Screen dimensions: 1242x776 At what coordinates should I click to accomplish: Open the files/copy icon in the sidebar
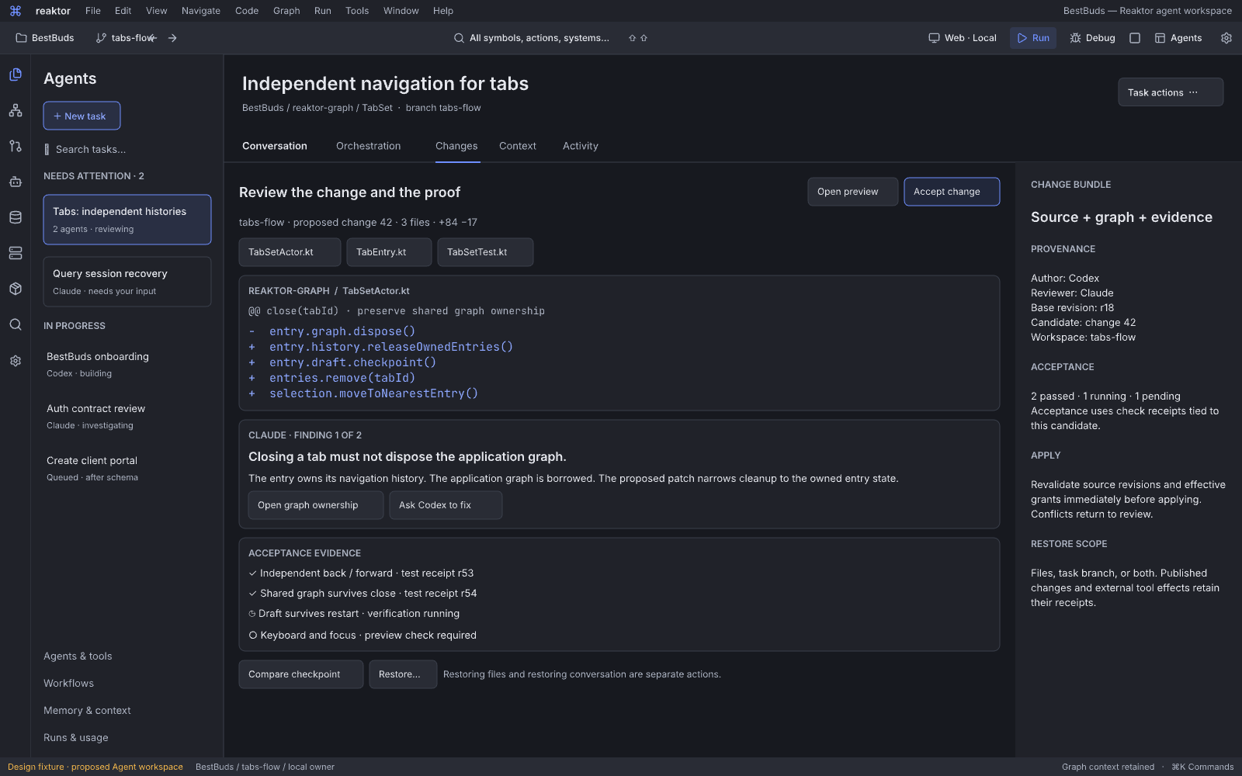click(x=16, y=74)
